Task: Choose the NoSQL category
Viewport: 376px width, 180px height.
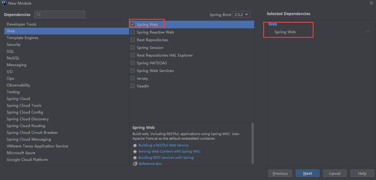Action: (66, 58)
